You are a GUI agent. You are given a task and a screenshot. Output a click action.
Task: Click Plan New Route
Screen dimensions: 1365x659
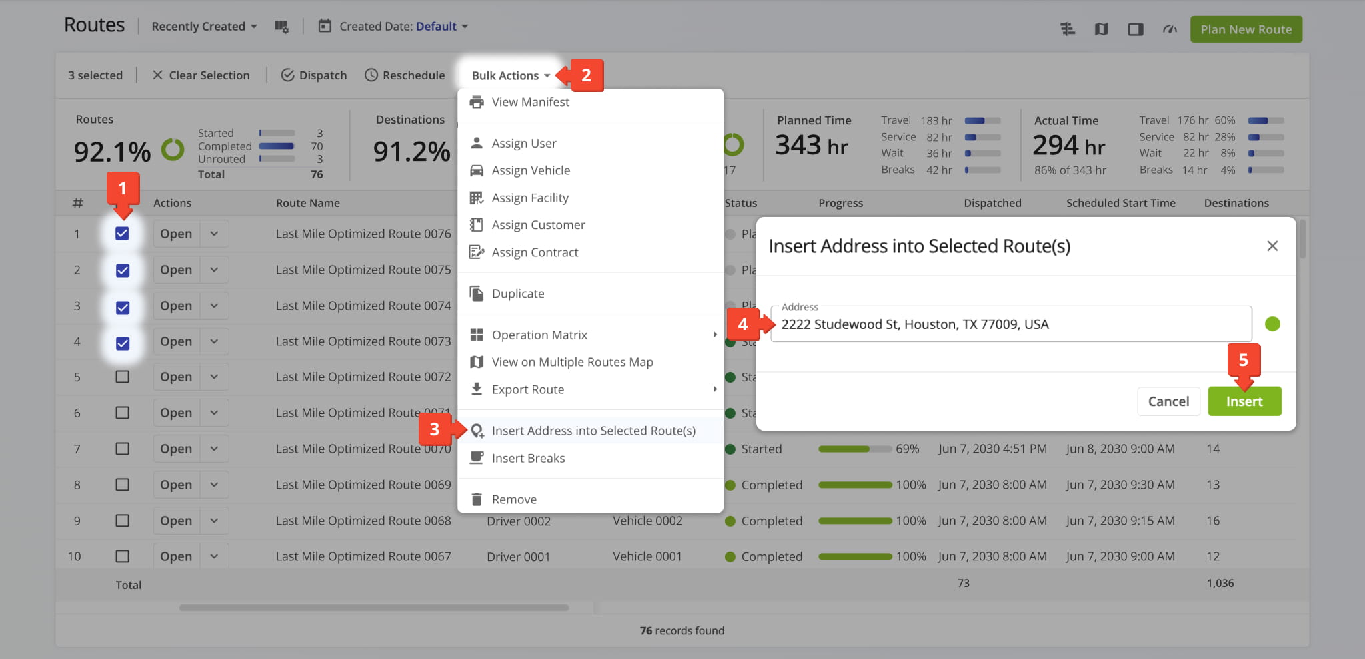(x=1245, y=29)
